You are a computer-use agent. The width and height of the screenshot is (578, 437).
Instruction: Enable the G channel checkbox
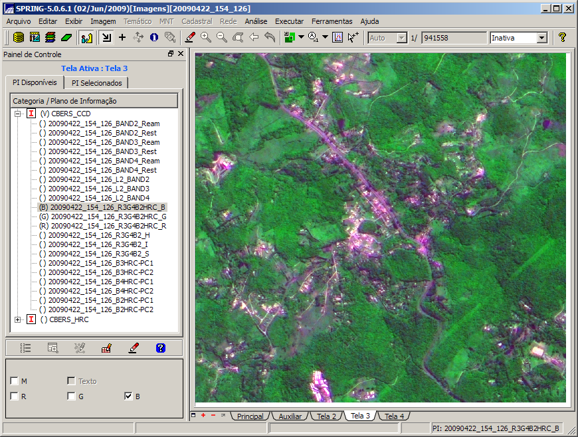tap(71, 396)
